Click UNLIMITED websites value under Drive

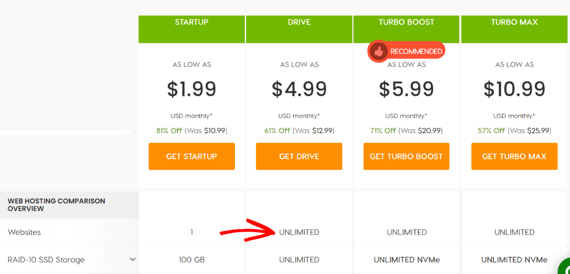[299, 232]
